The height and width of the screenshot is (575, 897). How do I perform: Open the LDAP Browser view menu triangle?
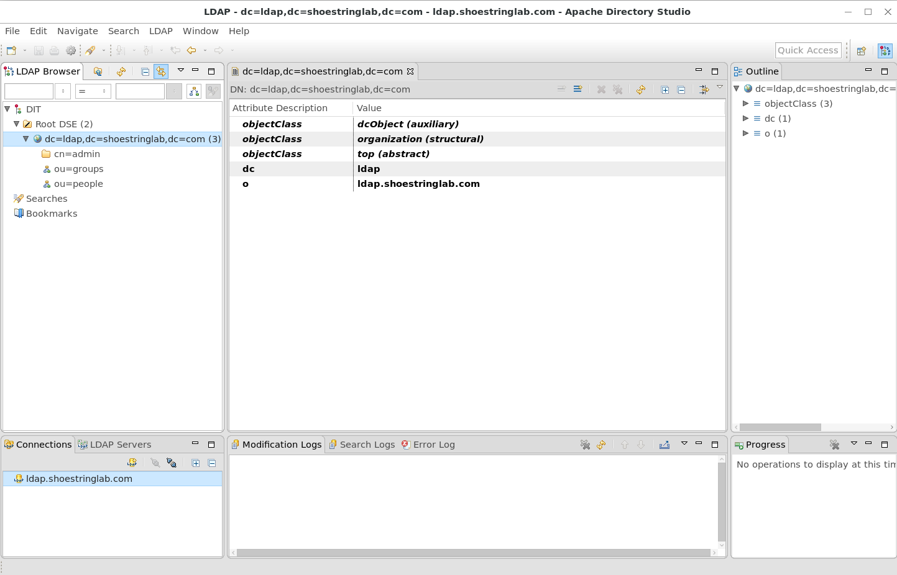[181, 70]
